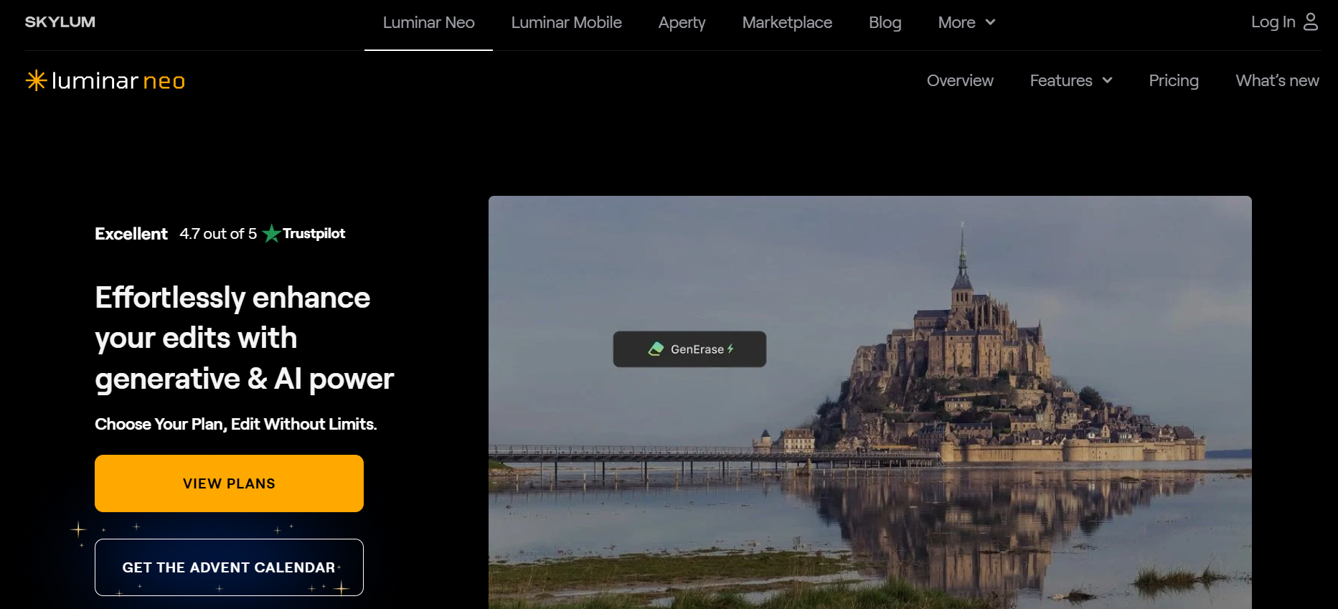Click the Mont Saint-Michel hero image

pyautogui.click(x=933, y=466)
